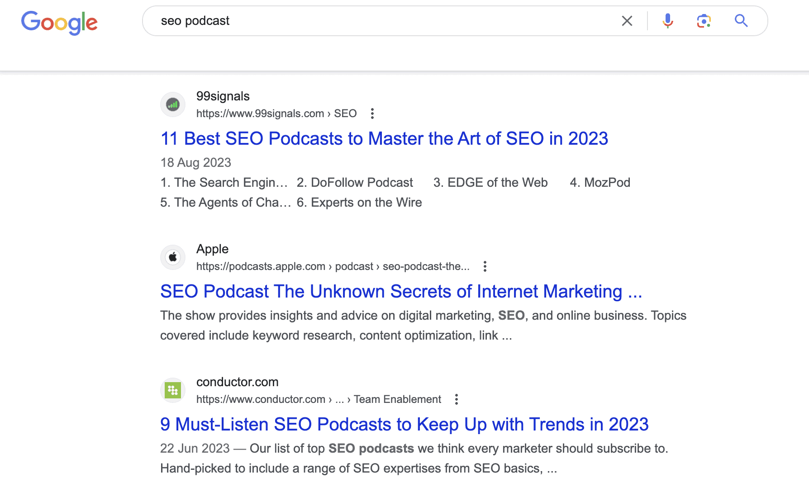Open '11 Best SEO Podcasts to Master the Art' link
The height and width of the screenshot is (492, 809).
[384, 138]
